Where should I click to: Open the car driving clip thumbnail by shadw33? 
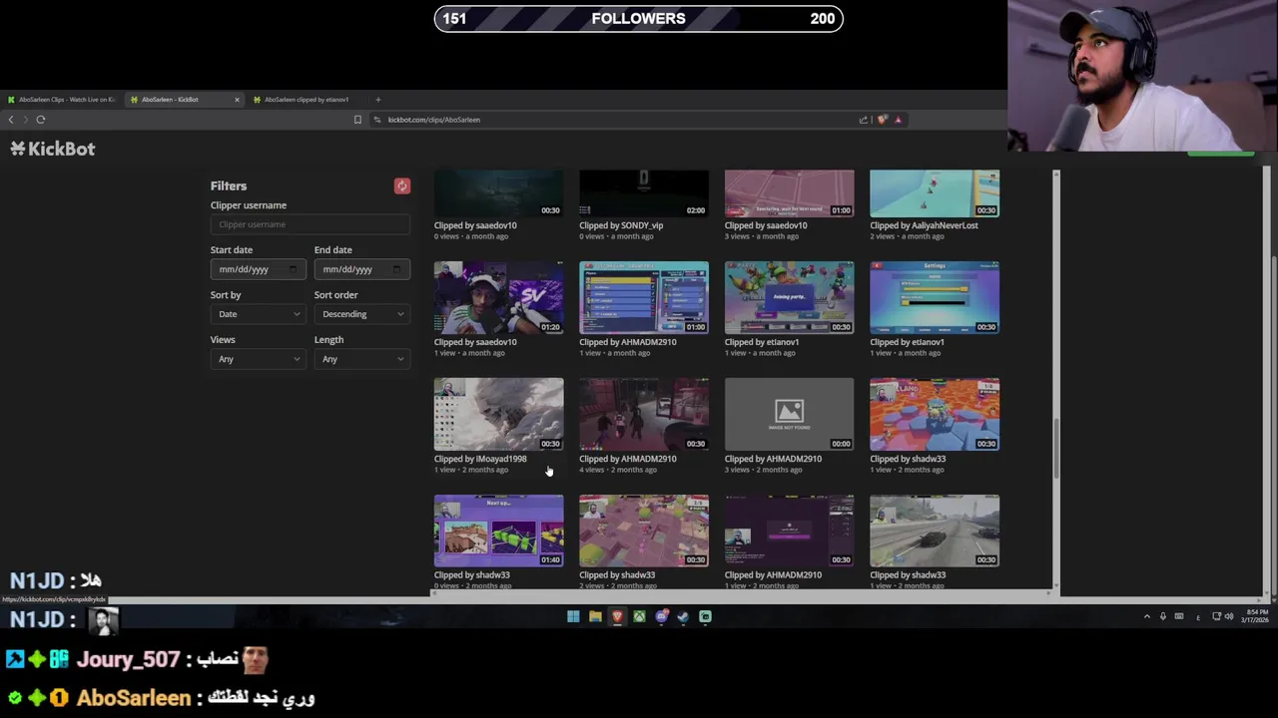935,531
